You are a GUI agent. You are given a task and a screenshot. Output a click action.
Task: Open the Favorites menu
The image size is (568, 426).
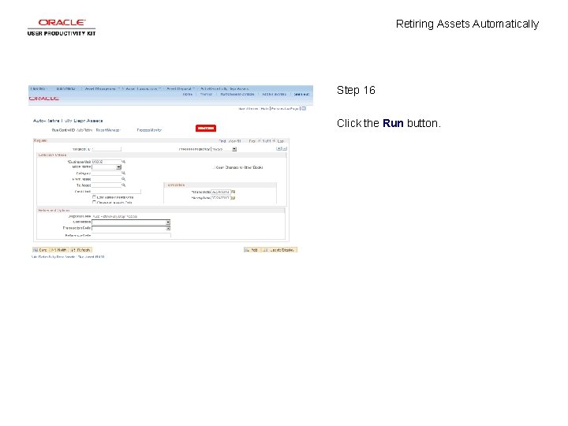pyautogui.click(x=39, y=88)
